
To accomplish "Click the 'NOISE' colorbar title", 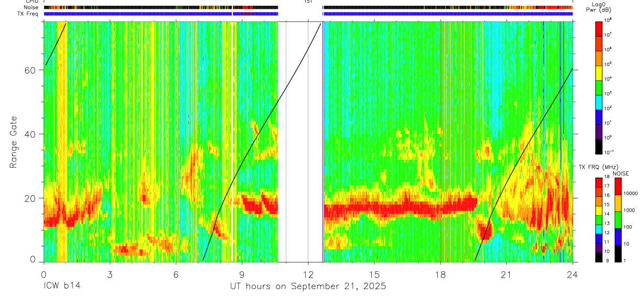I will [x=621, y=173].
